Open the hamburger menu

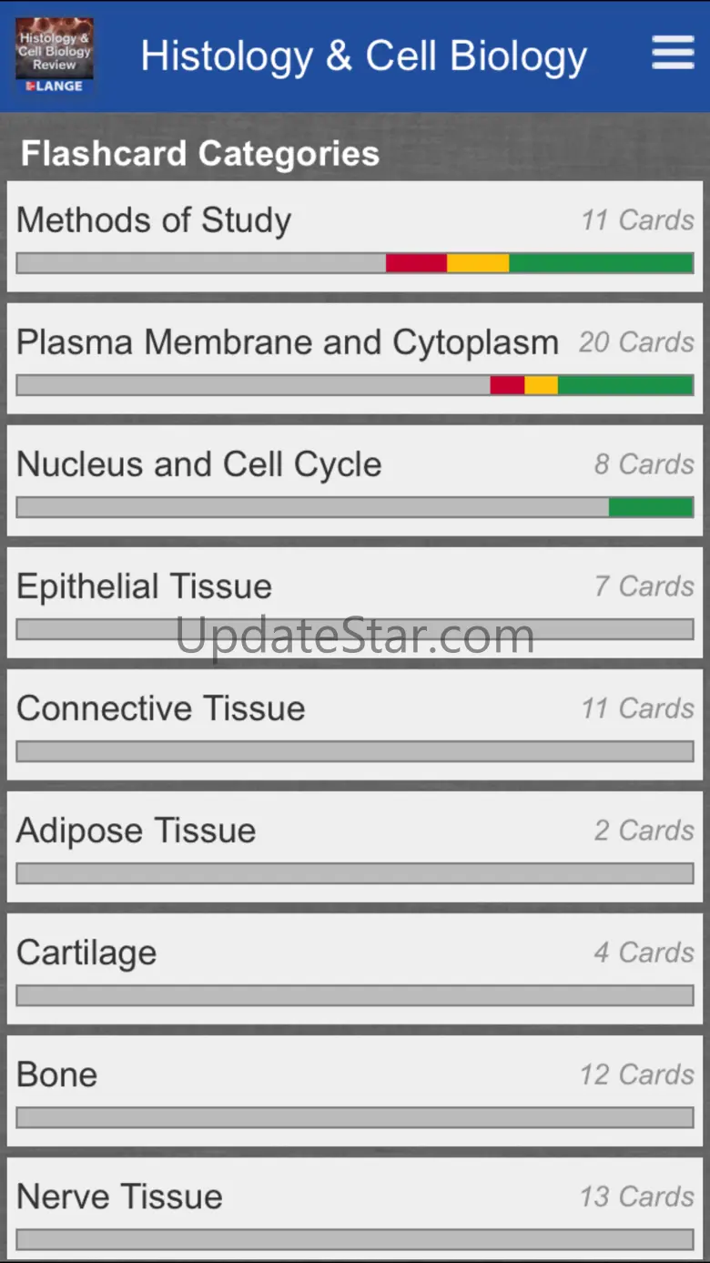(673, 53)
